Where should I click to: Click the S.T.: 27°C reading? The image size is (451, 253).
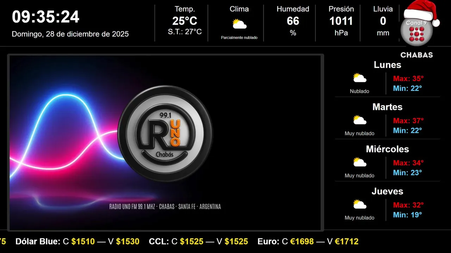(x=185, y=32)
